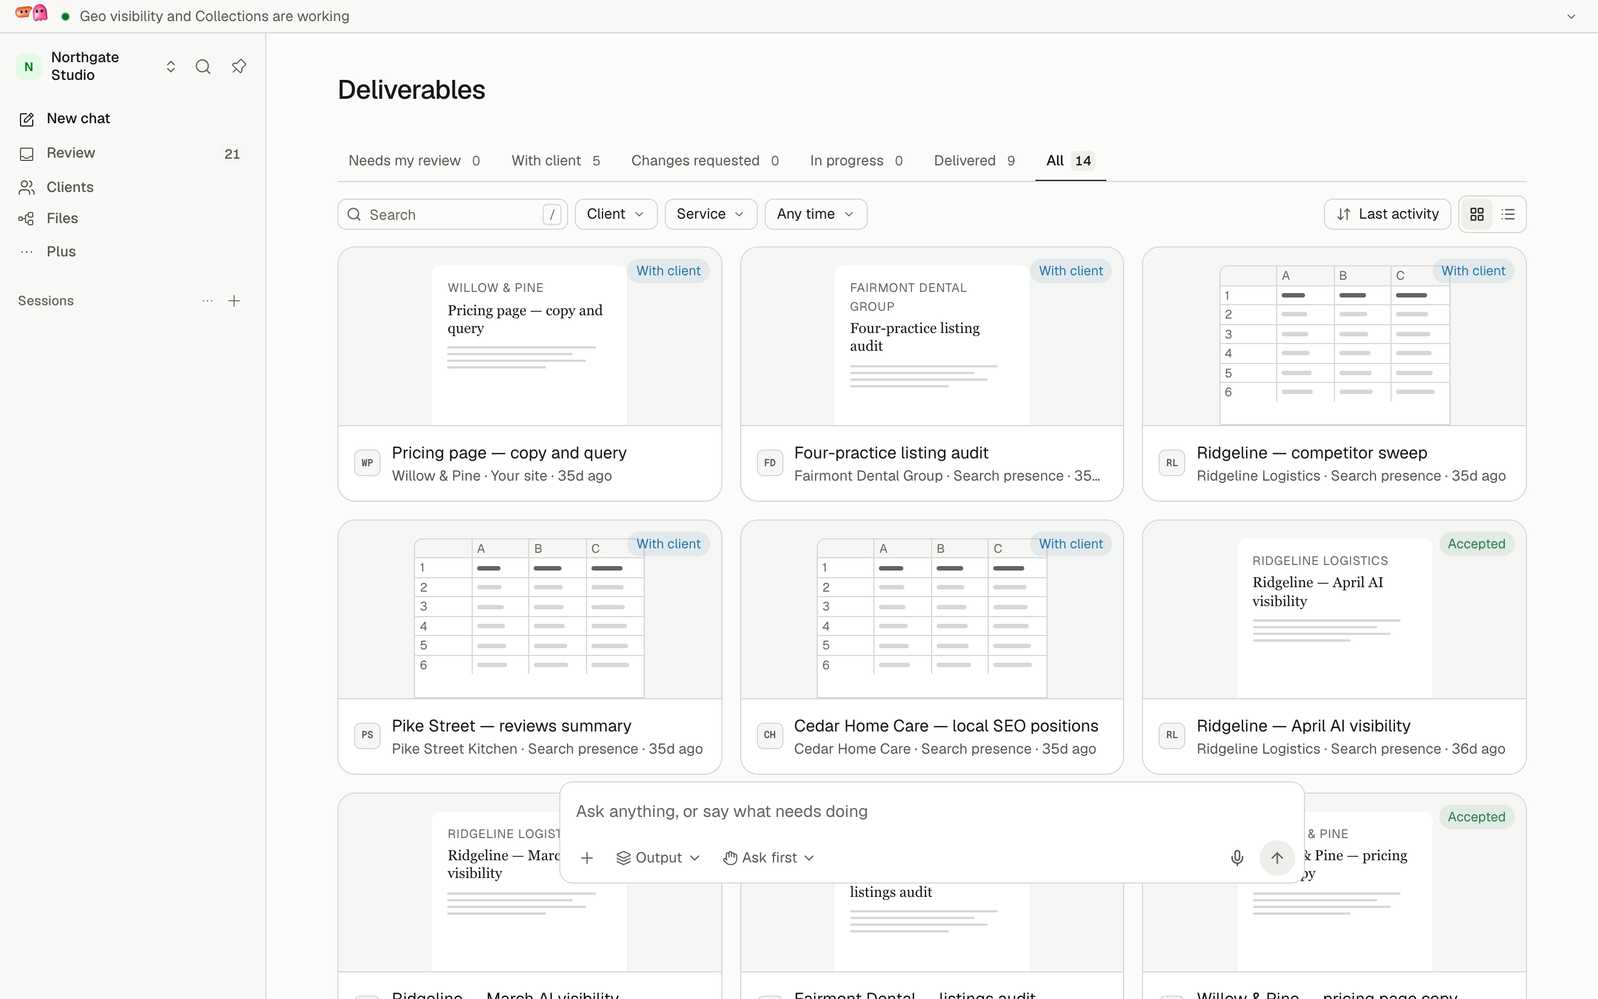
Task: Click the microphone voice input icon
Action: click(x=1237, y=858)
